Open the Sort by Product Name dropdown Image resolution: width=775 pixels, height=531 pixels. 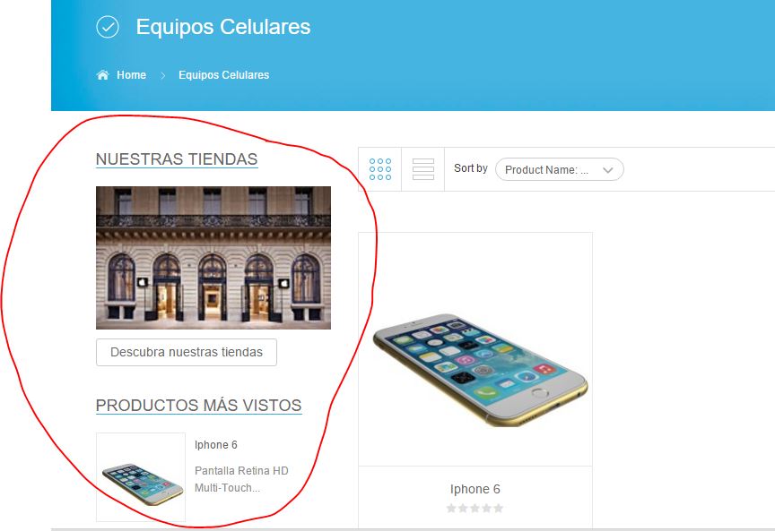(559, 170)
